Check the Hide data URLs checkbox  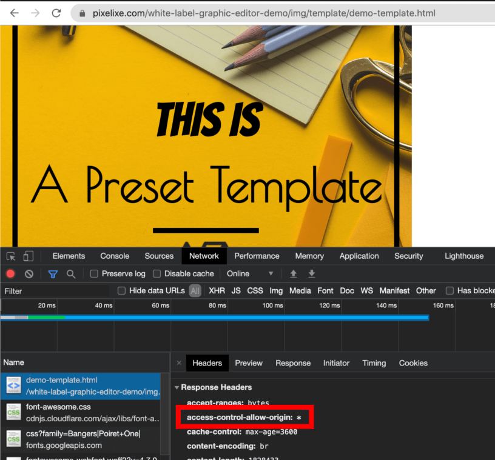(121, 291)
